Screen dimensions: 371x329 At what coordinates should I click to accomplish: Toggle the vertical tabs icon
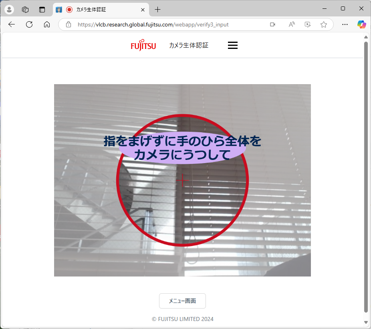click(x=42, y=10)
